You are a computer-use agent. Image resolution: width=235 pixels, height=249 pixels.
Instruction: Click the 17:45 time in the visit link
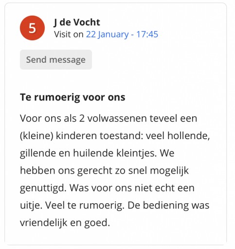tap(147, 35)
